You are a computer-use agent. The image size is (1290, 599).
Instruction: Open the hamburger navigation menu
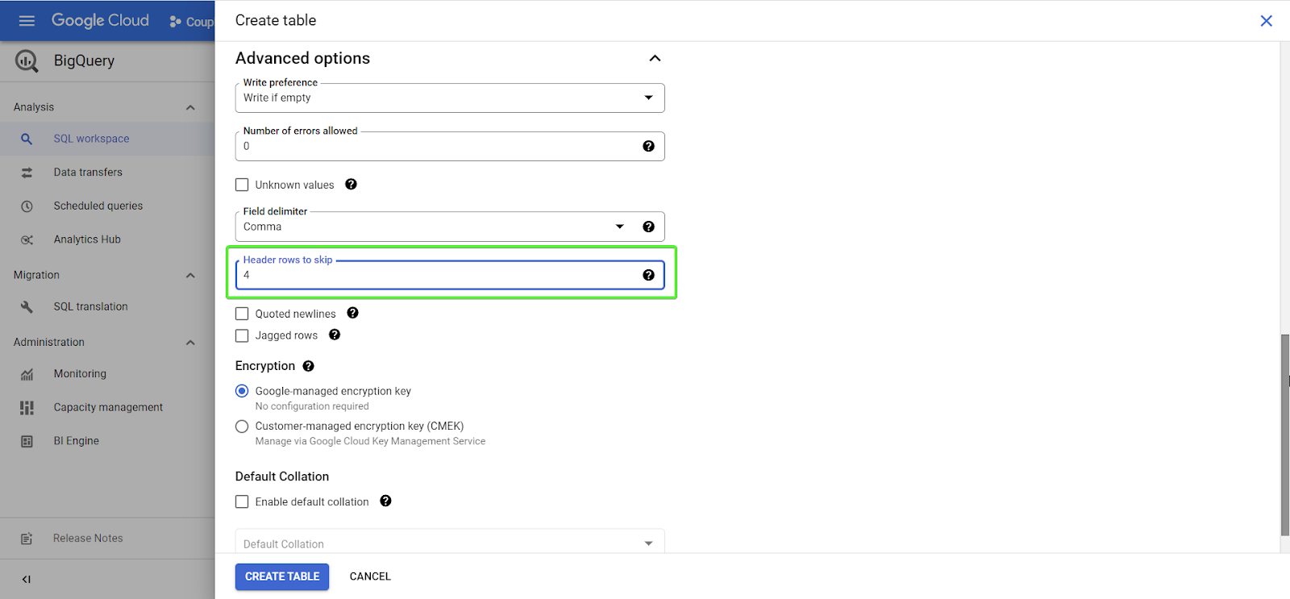point(27,21)
